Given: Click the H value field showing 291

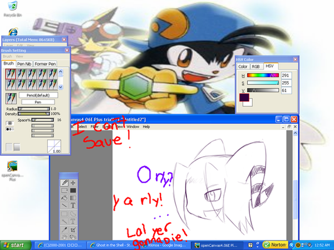Looking at the screenshot, I should pos(286,75).
